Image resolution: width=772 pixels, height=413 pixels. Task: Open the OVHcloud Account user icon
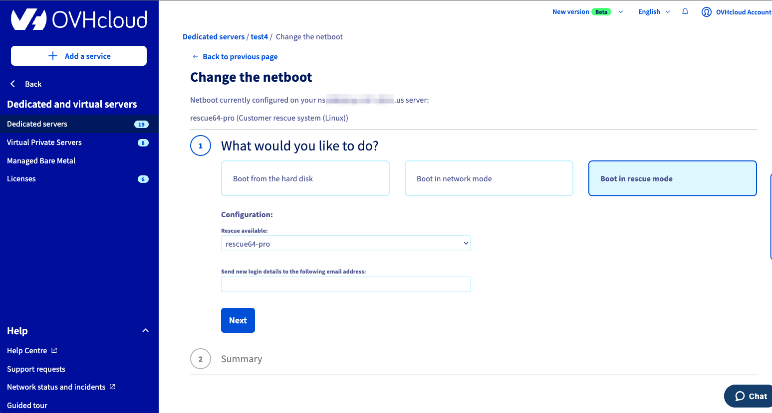click(707, 12)
